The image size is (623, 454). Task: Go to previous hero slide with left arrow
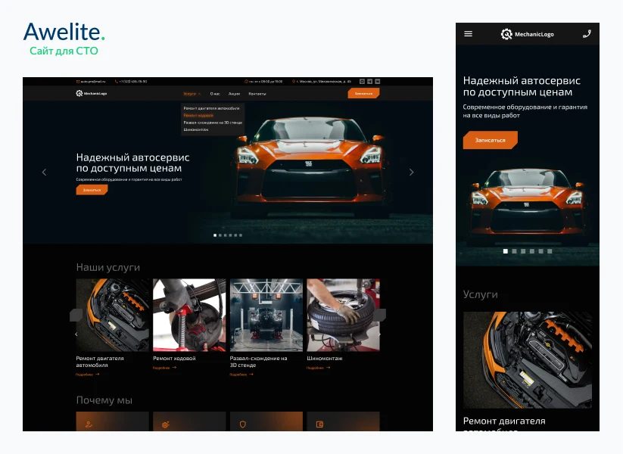point(44,172)
